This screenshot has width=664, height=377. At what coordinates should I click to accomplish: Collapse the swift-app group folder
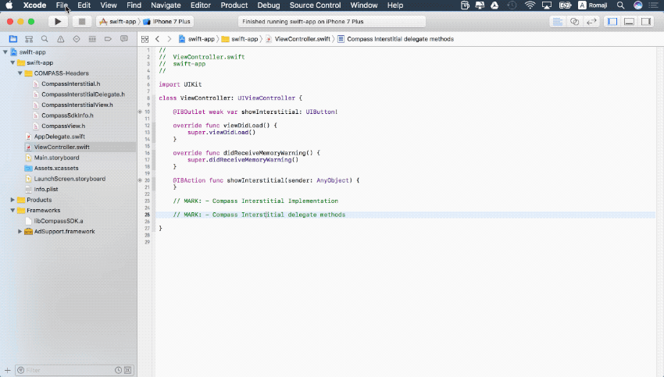[12, 62]
